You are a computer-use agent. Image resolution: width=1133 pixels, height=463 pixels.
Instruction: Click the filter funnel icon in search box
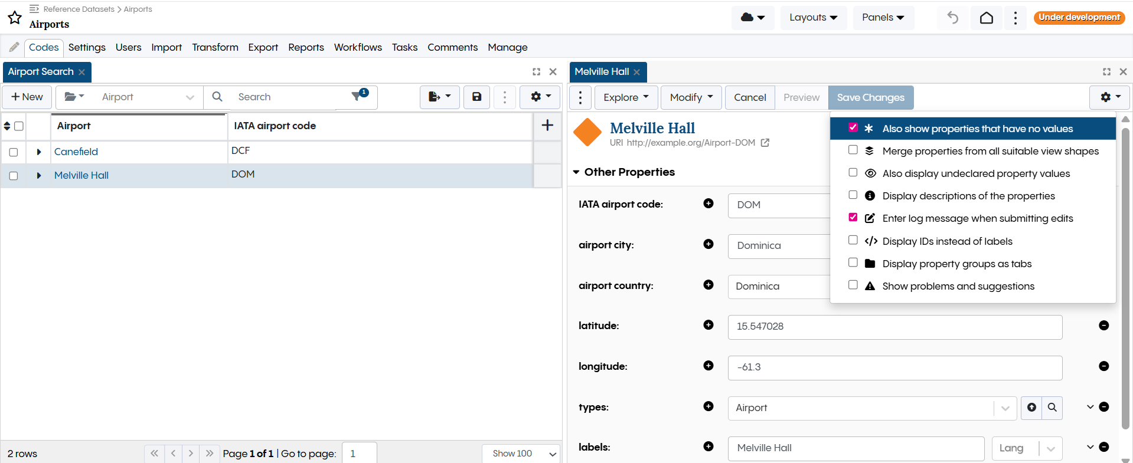[x=358, y=96]
